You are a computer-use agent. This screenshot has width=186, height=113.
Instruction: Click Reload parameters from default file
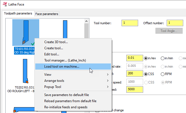tap(73, 101)
